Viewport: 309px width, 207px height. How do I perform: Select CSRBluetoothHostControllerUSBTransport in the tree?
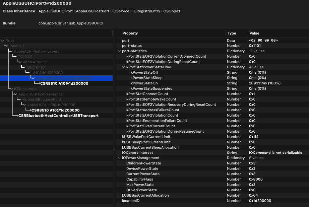point(59,116)
